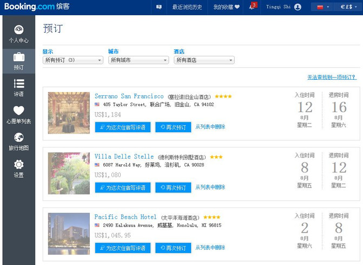
Task: Click the star rating of Pacific Beach Hotel
Action: tap(212, 217)
